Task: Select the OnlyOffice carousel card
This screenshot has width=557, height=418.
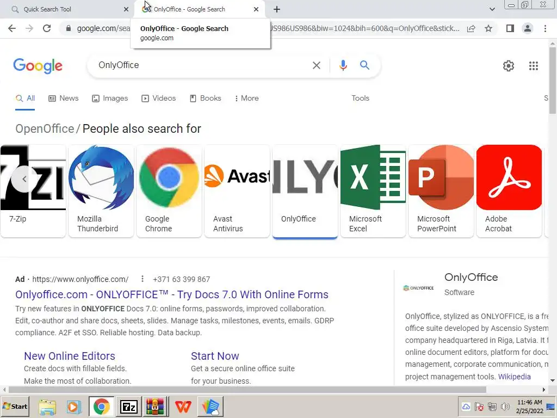Action: [305, 191]
